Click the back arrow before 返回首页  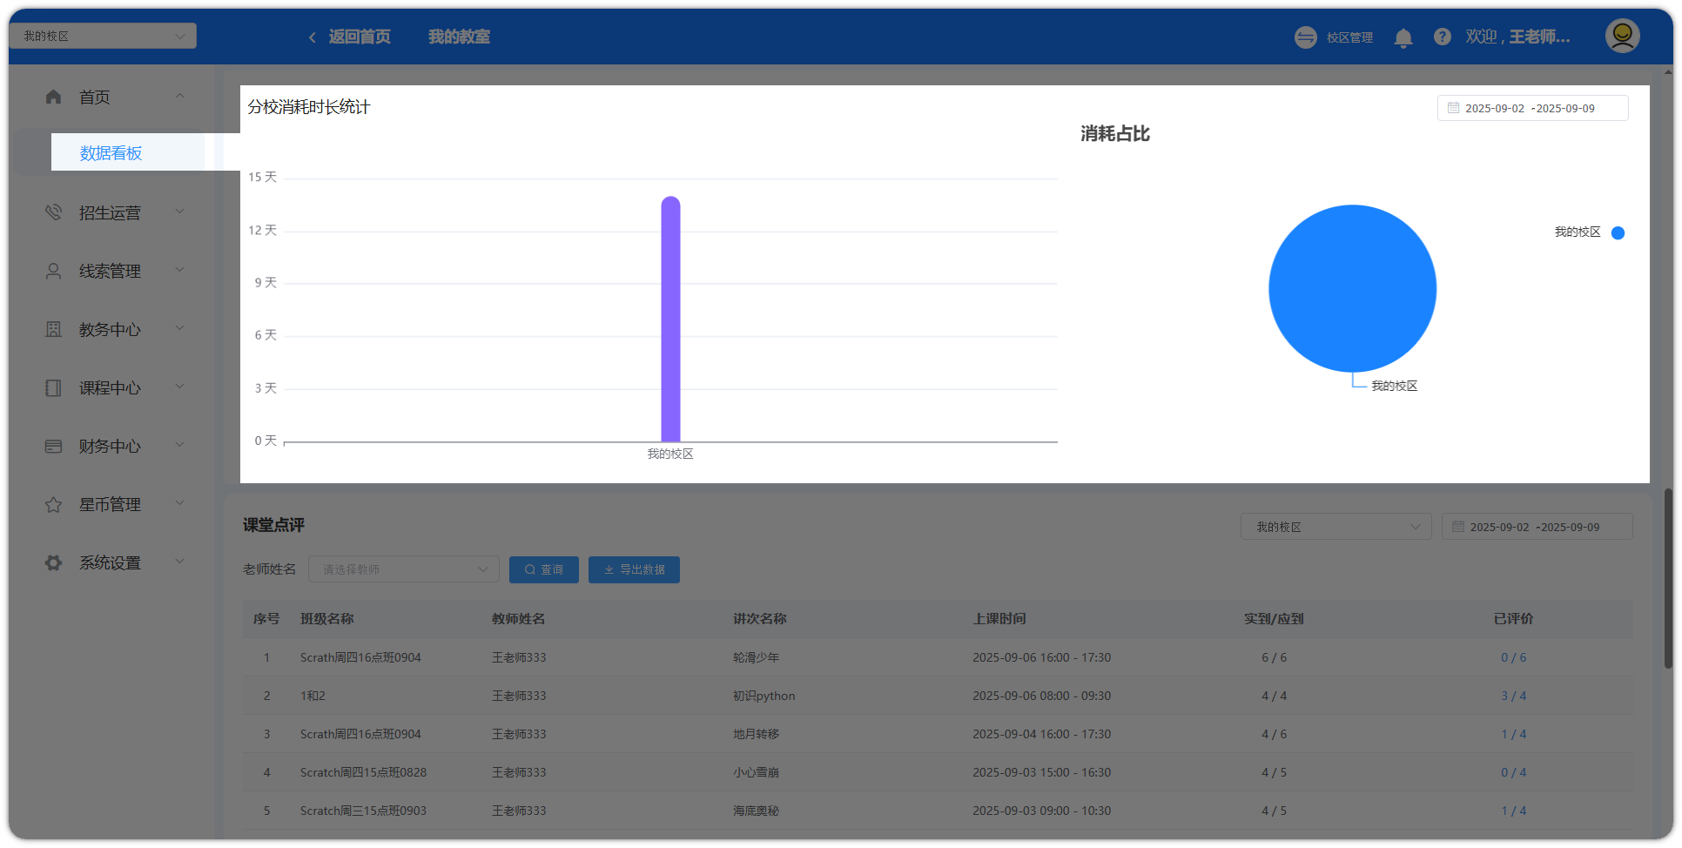(313, 37)
